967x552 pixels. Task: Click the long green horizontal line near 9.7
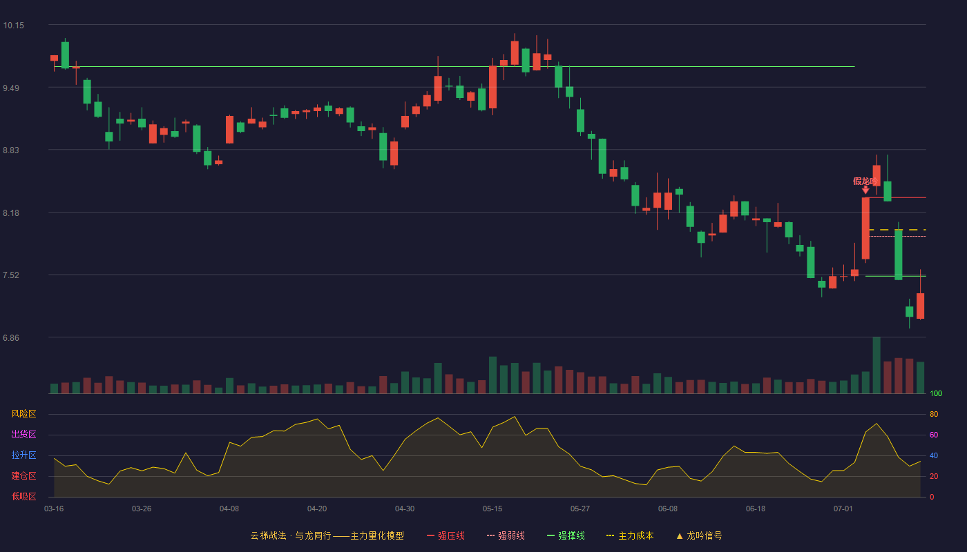tap(454, 67)
